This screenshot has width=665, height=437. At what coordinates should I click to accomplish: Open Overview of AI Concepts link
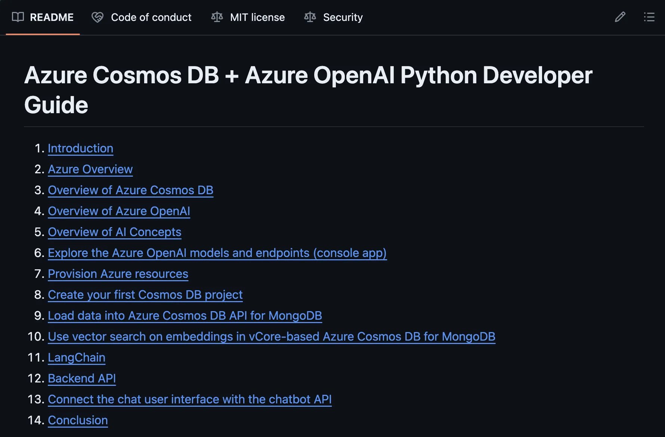tap(115, 232)
